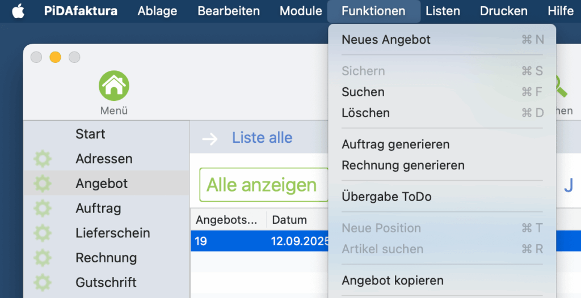The width and height of the screenshot is (581, 298).
Task: Click the Datum column header
Action: click(289, 220)
